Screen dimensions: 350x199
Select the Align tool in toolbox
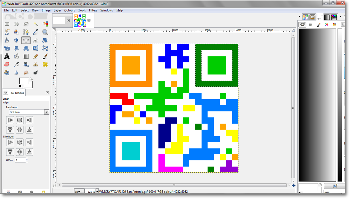point(26,40)
